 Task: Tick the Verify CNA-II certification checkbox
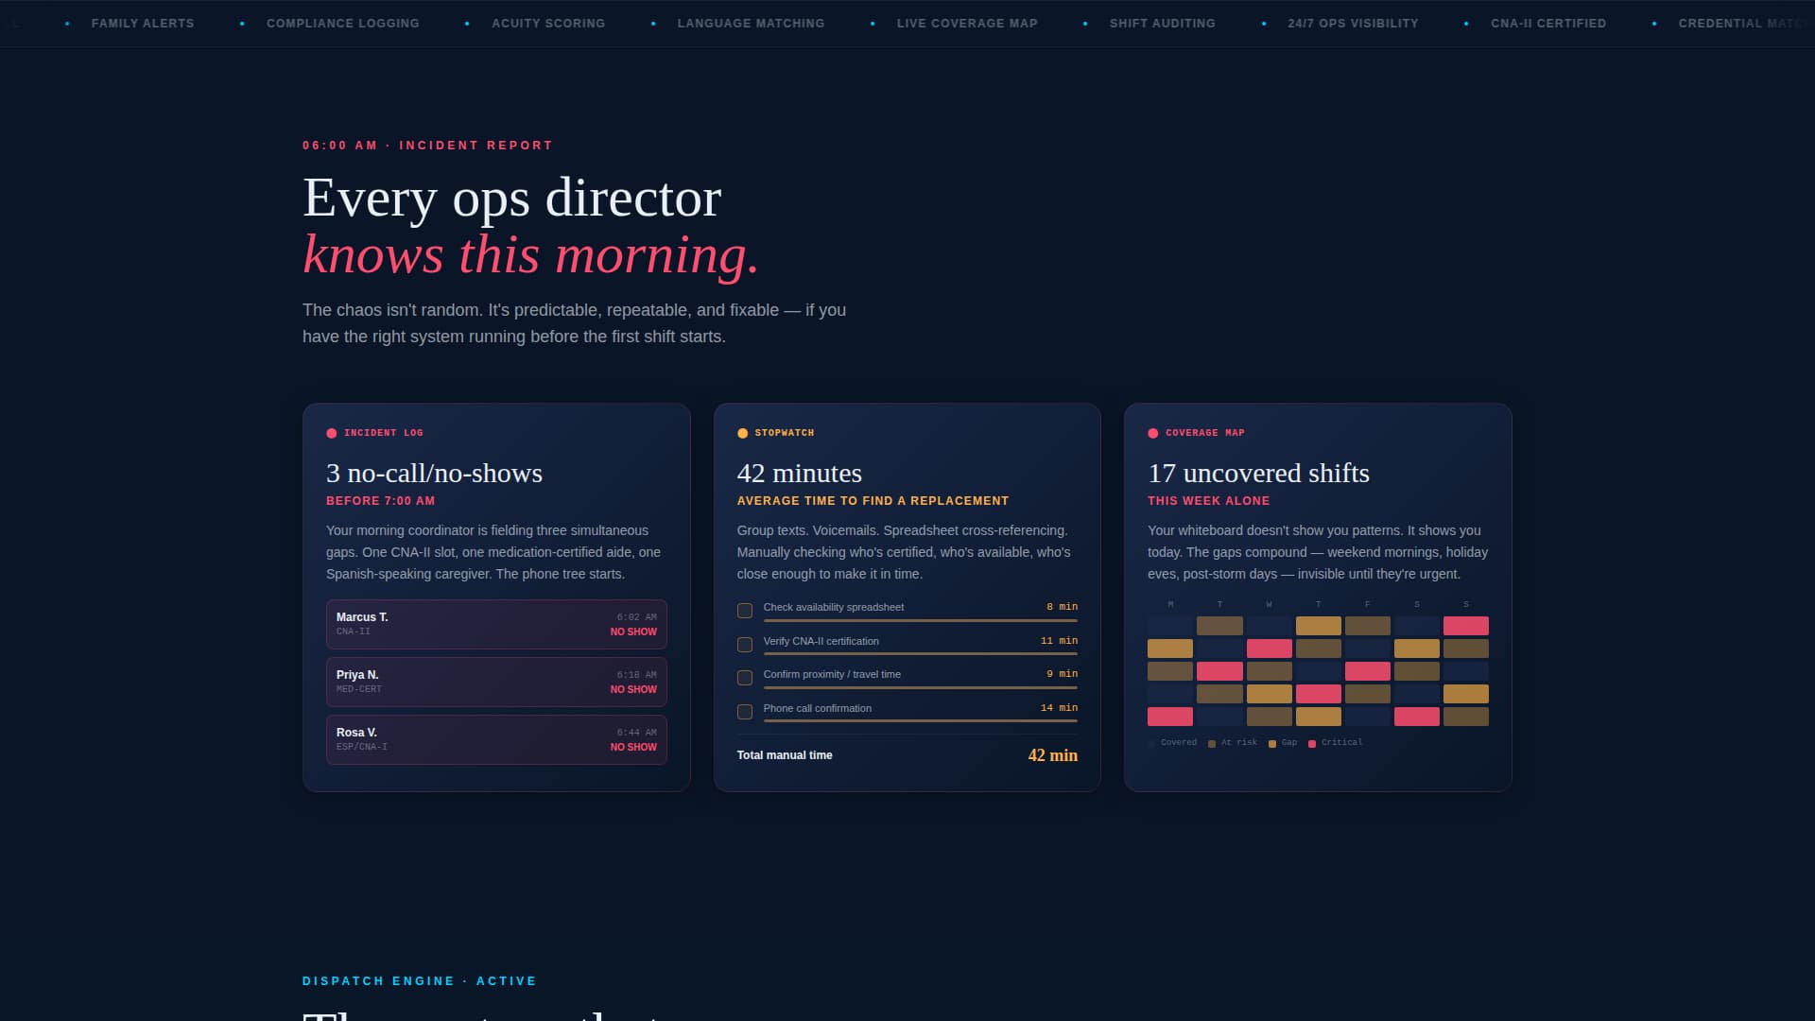(x=745, y=645)
